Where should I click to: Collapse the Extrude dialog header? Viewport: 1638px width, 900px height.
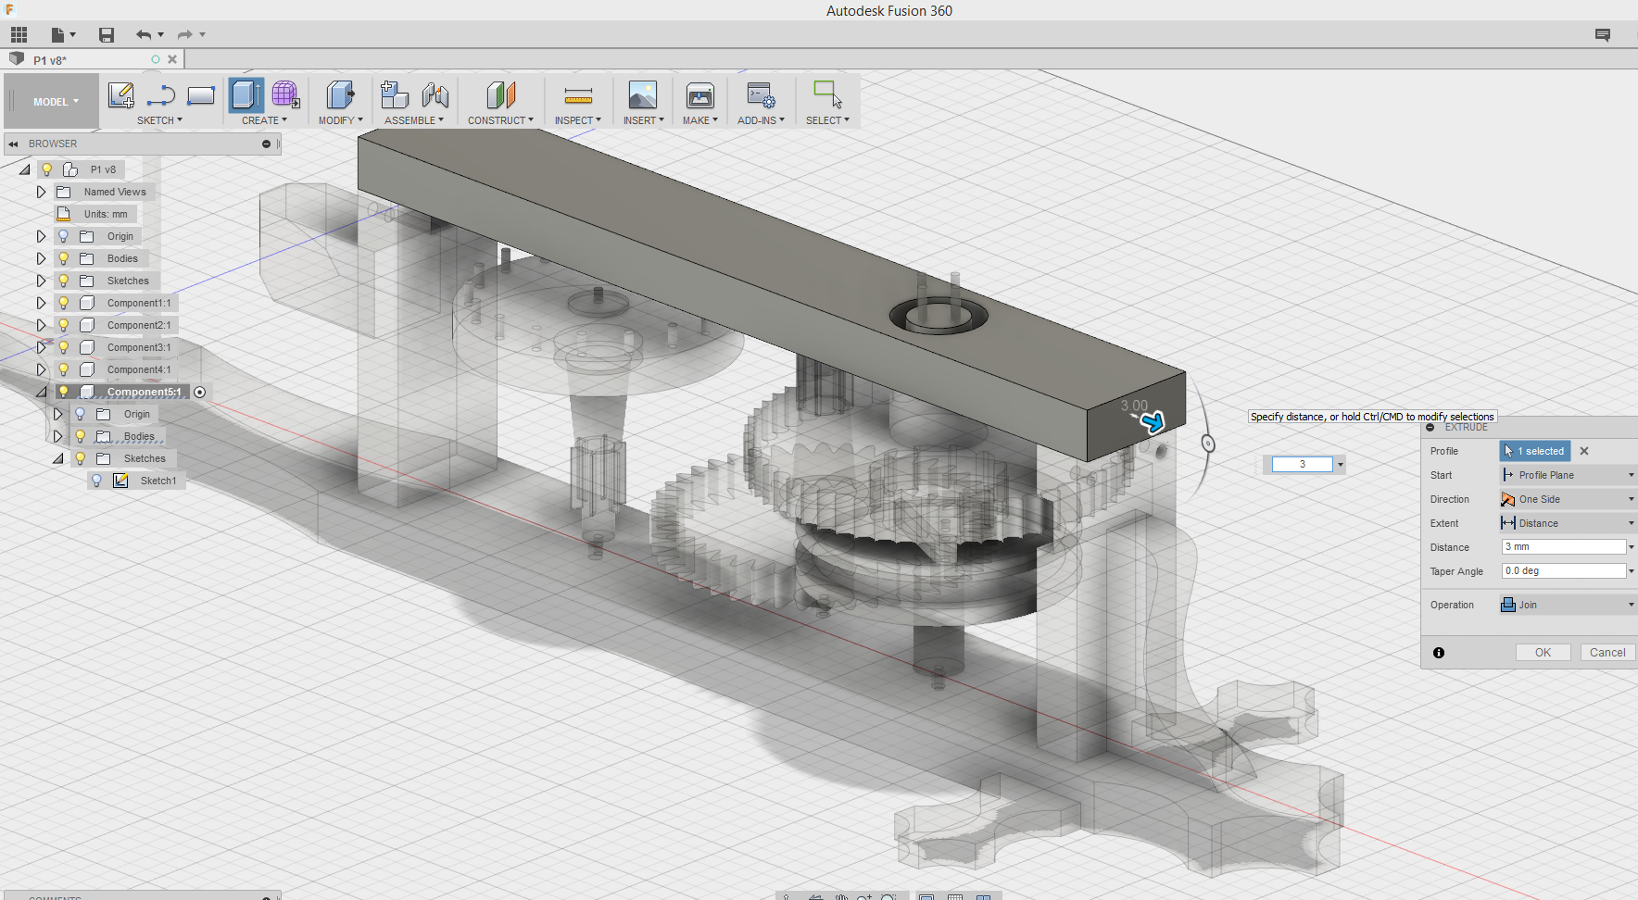[1430, 428]
